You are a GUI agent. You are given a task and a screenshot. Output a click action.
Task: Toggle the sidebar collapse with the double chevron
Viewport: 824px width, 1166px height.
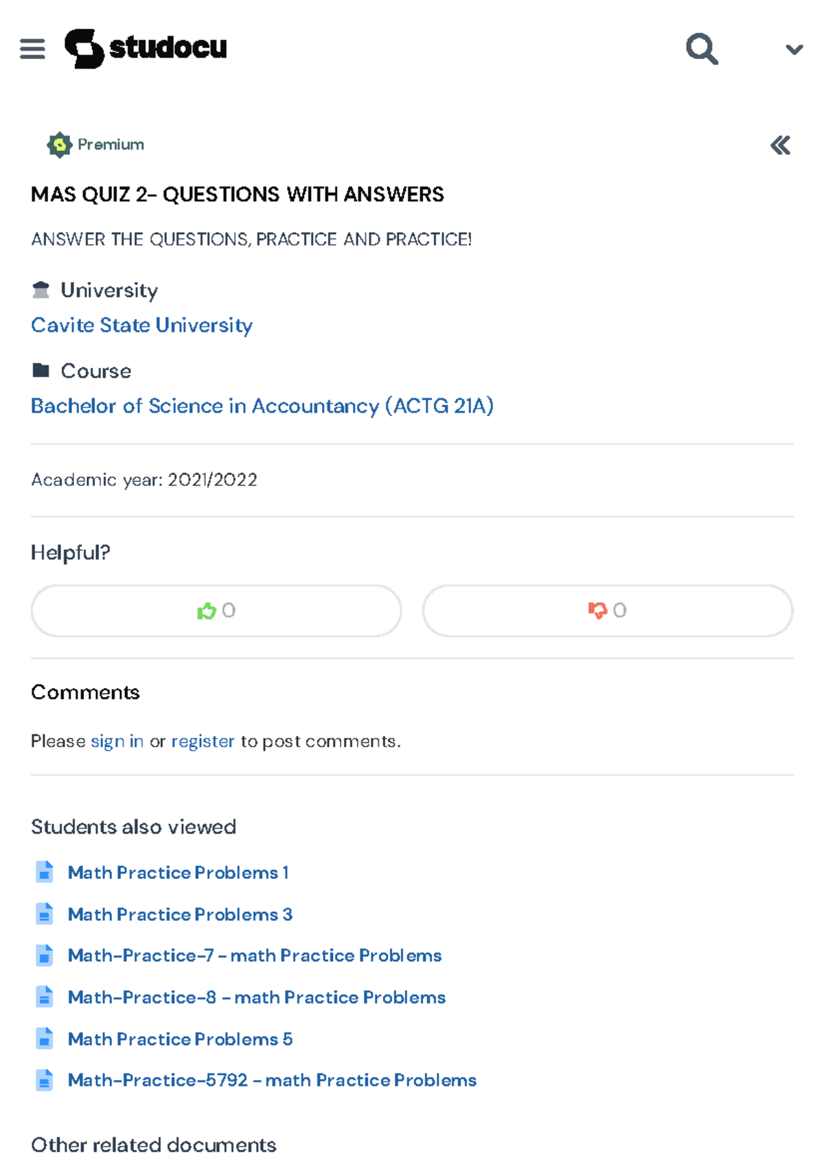coord(780,145)
